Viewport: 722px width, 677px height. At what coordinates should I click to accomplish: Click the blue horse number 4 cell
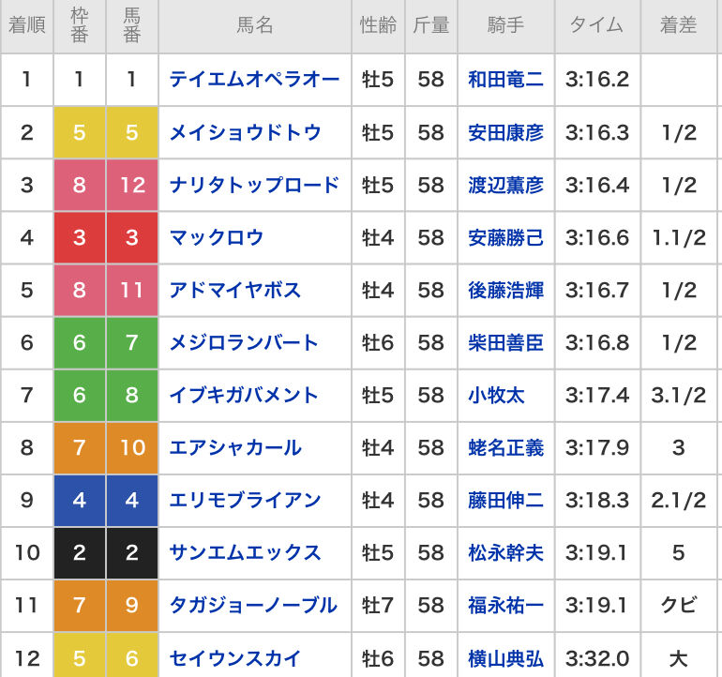click(132, 500)
